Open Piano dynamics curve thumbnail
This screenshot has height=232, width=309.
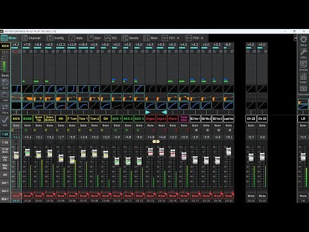click(173, 106)
